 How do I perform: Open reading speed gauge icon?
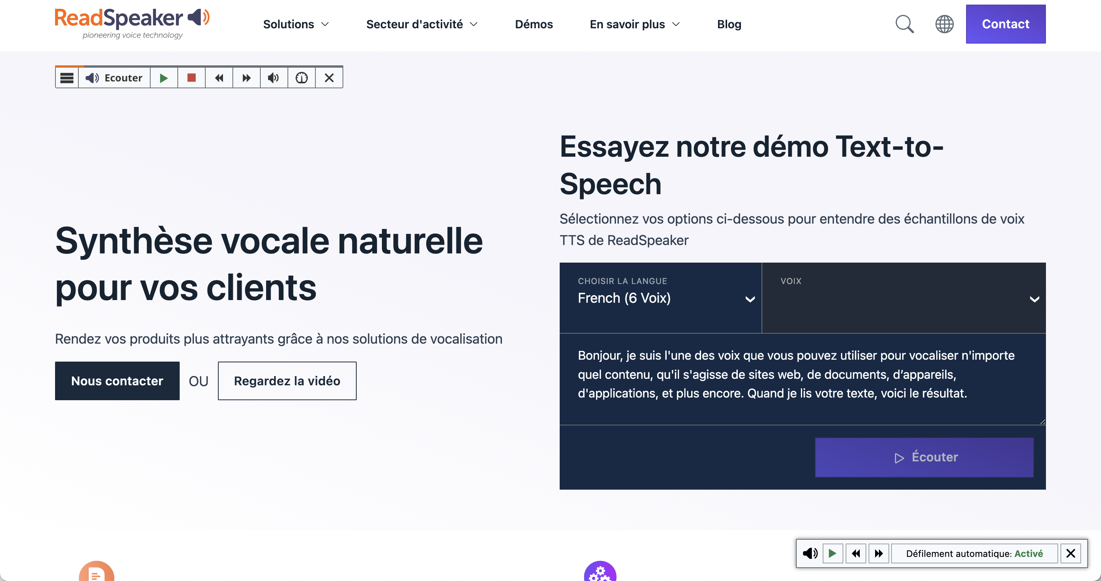point(301,78)
